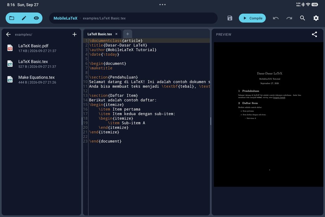Open the three-dot overflow menu at top

pos(162,5)
